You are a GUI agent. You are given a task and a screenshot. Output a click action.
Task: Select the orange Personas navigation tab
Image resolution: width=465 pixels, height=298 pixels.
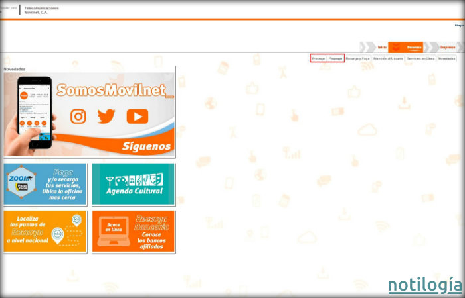[406, 47]
